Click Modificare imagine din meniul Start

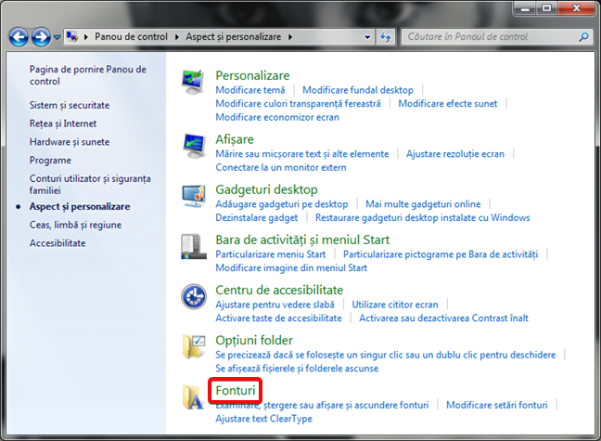(x=291, y=268)
